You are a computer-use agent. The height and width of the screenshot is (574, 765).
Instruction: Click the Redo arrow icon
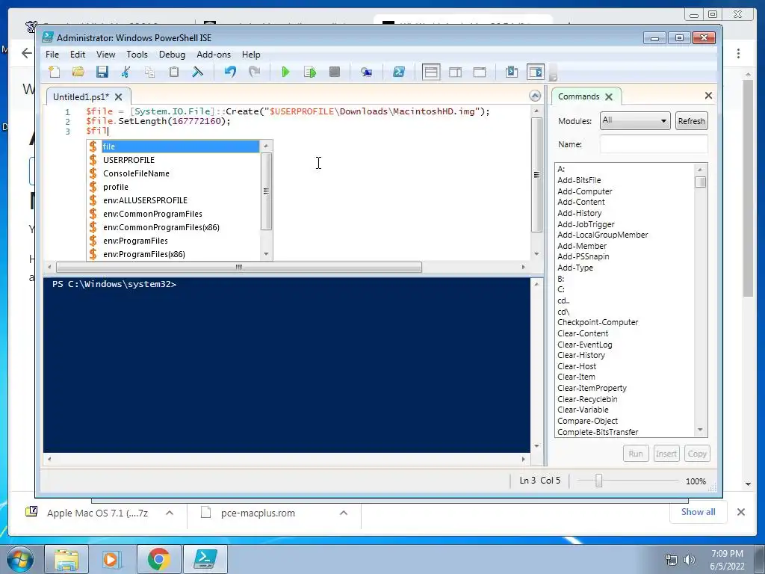[254, 72]
